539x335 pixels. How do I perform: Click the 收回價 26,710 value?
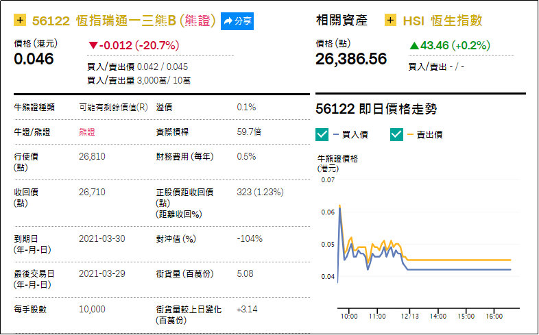click(x=92, y=192)
